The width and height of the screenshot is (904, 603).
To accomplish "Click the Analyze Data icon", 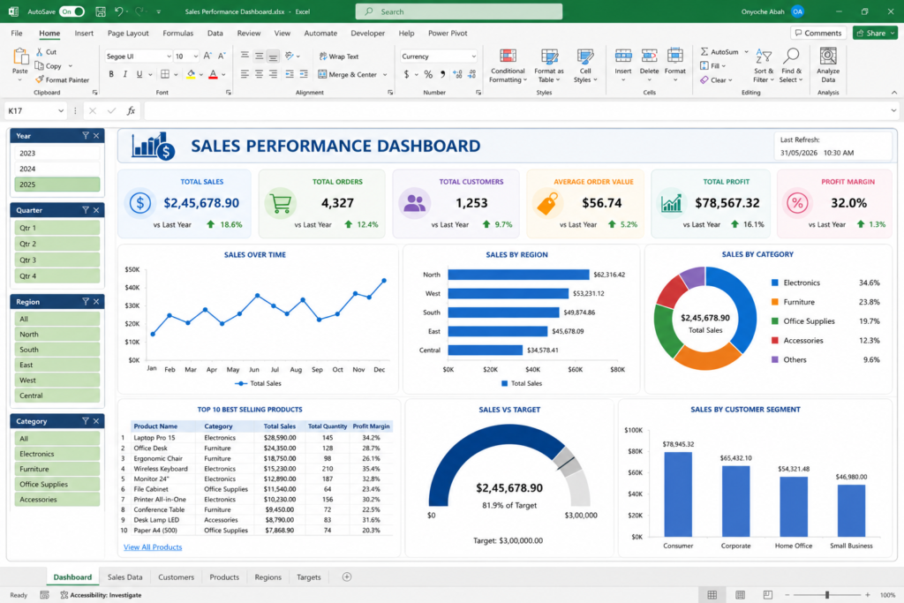I will point(828,56).
